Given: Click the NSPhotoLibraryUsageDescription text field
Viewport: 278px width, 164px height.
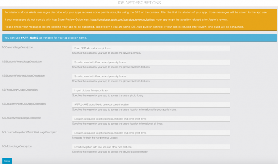Looking at the screenshot, I should click(x=151, y=90).
